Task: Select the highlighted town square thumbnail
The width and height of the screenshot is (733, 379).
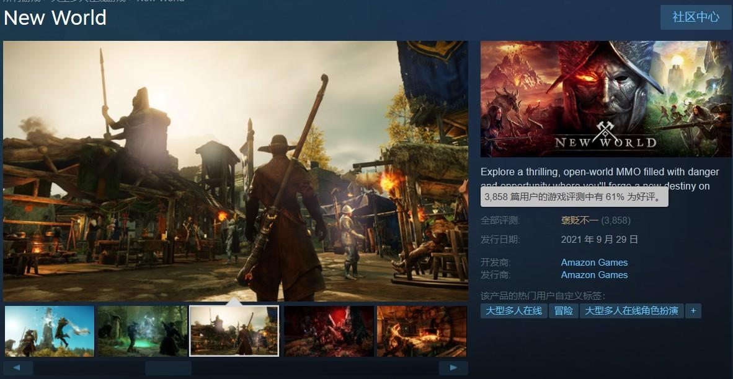Action: [x=234, y=331]
